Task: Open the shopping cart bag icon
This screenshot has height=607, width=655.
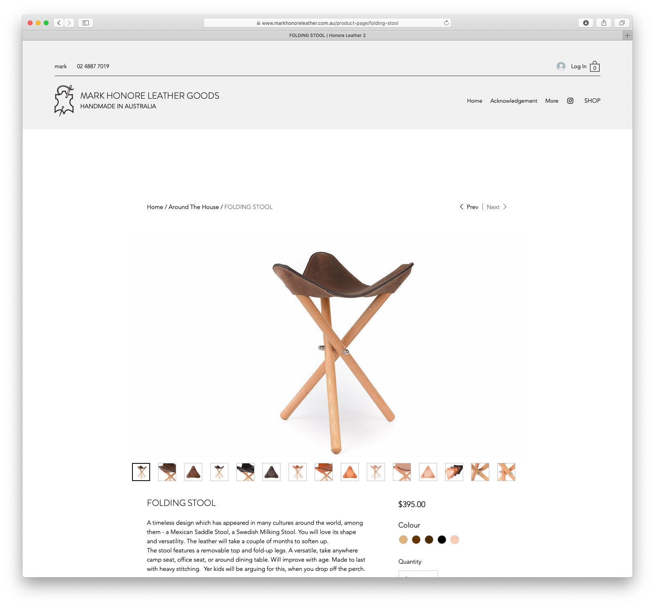Action: tap(595, 66)
